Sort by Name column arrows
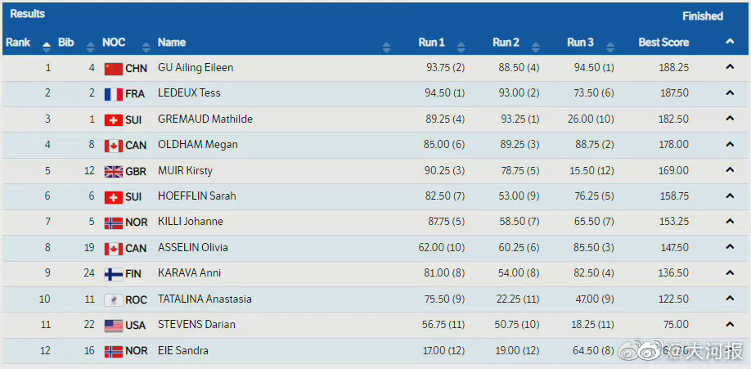Viewport: 751px width, 369px height. coord(386,46)
